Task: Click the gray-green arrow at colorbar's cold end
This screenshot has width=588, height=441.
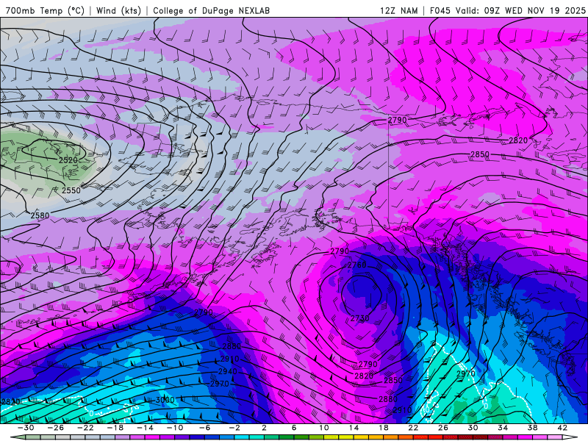Action: [18, 437]
